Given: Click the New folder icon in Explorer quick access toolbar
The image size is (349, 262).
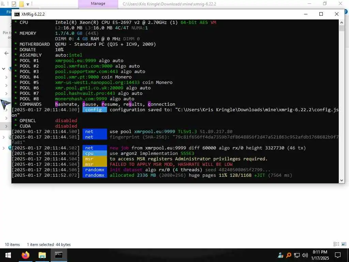Looking at the screenshot, I should click(x=21, y=4).
